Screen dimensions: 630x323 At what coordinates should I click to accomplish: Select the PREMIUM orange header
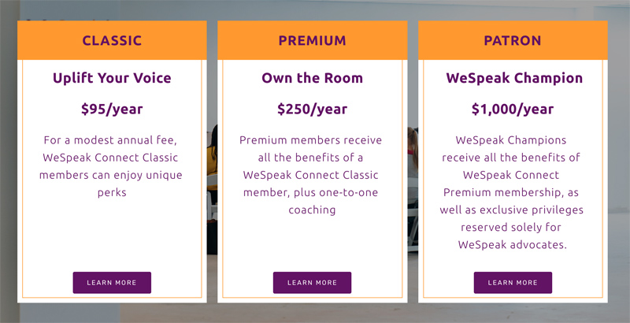[312, 40]
